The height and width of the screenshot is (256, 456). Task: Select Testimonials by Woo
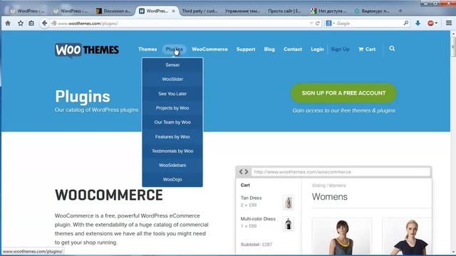172,151
